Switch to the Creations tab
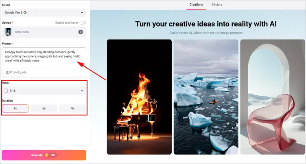Viewport: 306px width, 164px height. [196, 4]
